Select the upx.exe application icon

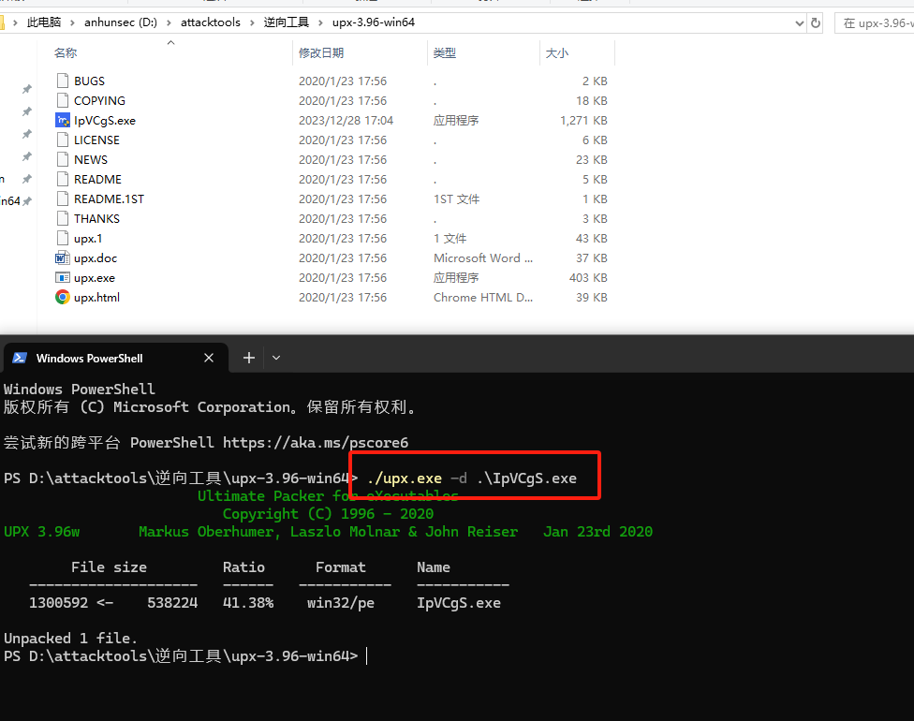pyautogui.click(x=63, y=278)
